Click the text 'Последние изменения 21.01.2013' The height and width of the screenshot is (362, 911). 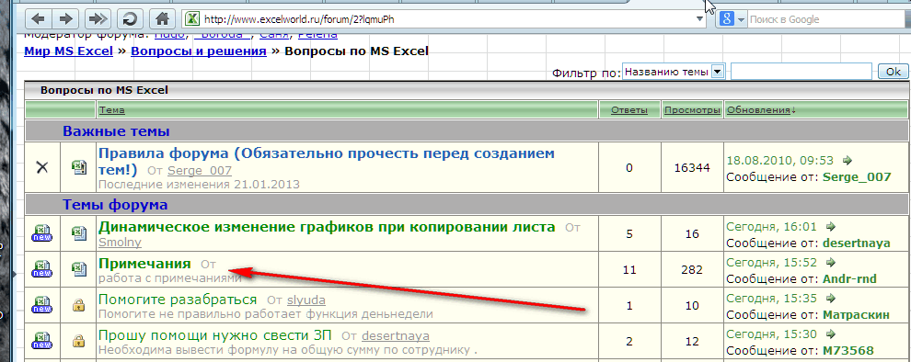(199, 185)
